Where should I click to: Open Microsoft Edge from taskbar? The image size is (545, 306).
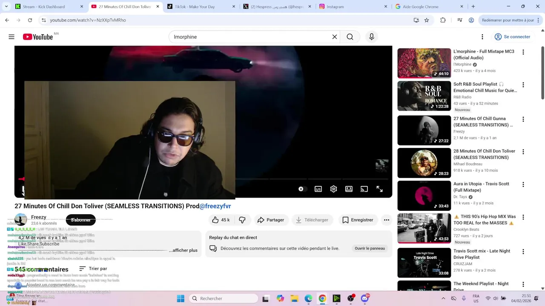(308, 298)
